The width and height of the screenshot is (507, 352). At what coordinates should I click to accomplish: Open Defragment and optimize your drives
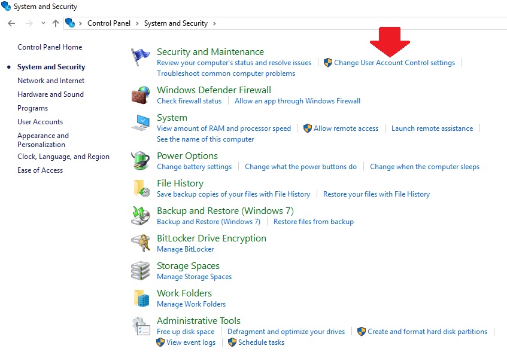coord(287,331)
